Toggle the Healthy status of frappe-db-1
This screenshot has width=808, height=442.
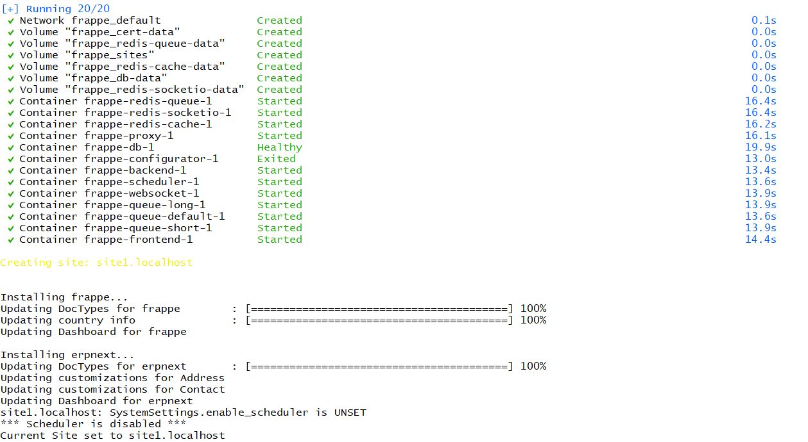(x=280, y=147)
